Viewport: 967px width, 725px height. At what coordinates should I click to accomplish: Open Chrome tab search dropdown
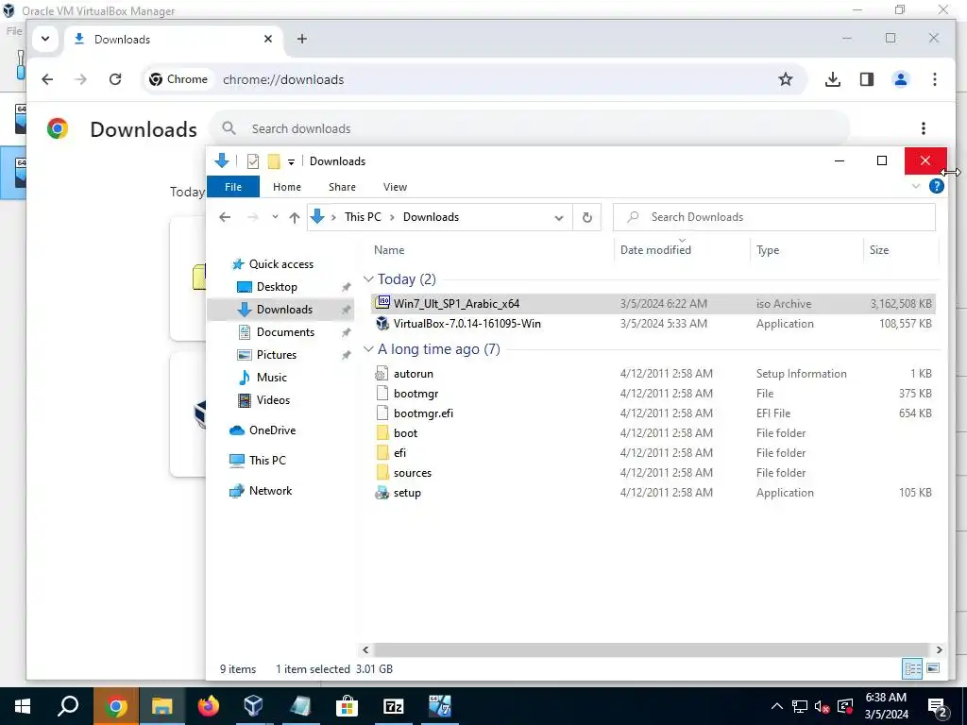[x=45, y=39]
